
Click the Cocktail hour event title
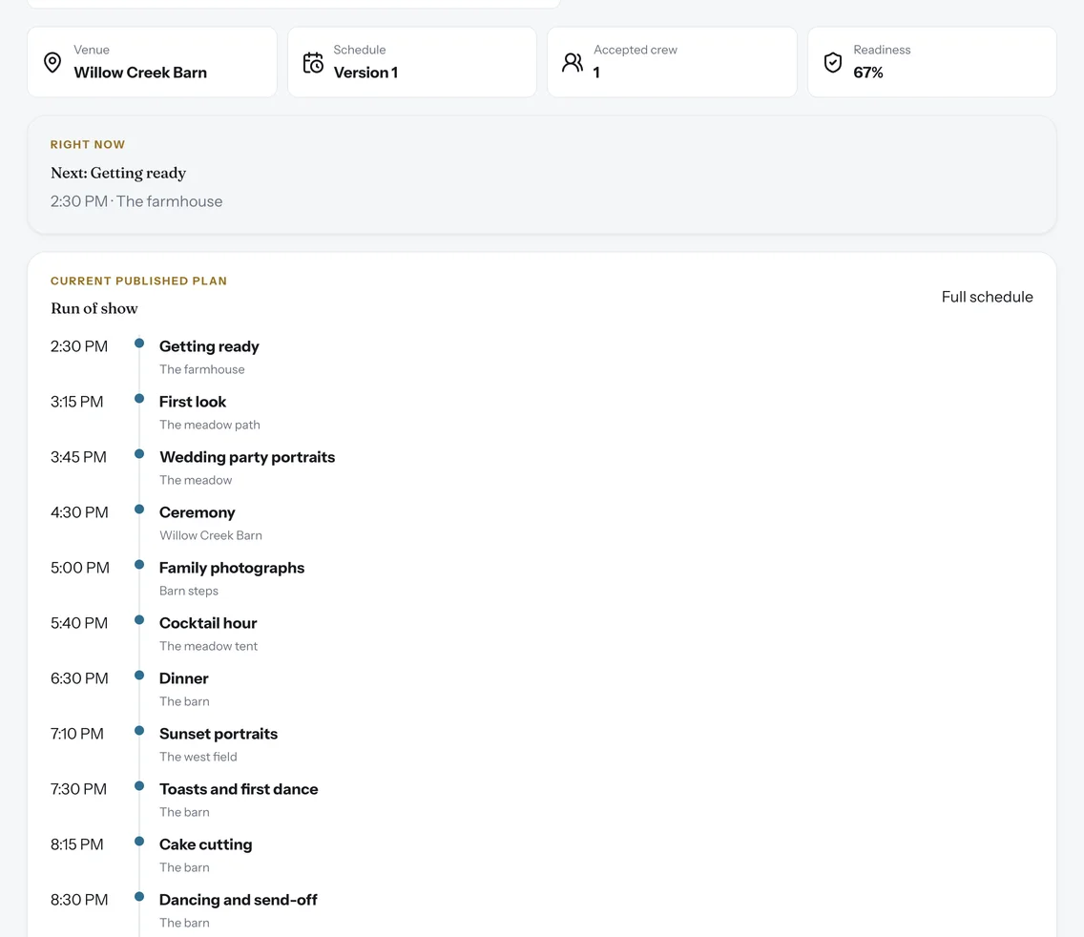tap(208, 623)
